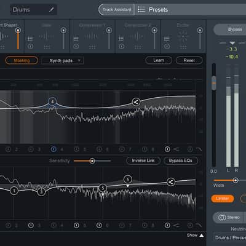The width and height of the screenshot is (246, 246).
Task: Select the high shelf shape icon in top EQ band row
Action: pos(176,149)
